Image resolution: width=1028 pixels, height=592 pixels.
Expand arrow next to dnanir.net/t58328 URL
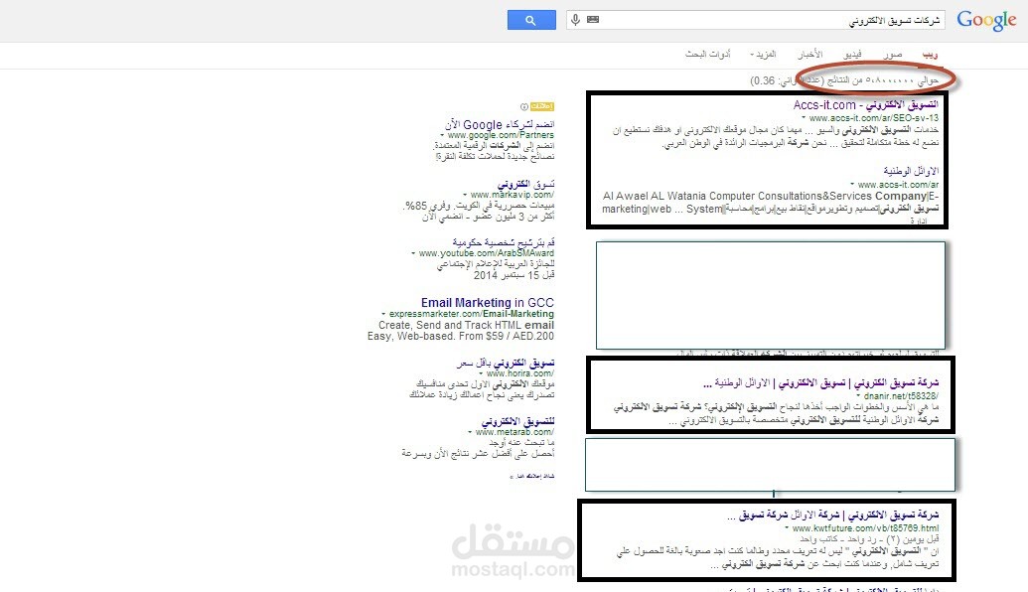coord(859,396)
